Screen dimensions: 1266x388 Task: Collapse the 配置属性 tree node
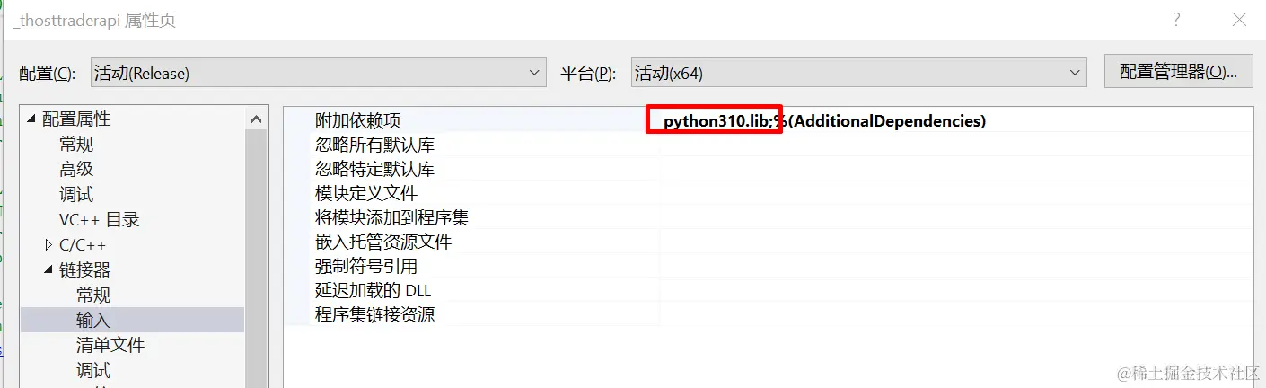click(x=32, y=119)
